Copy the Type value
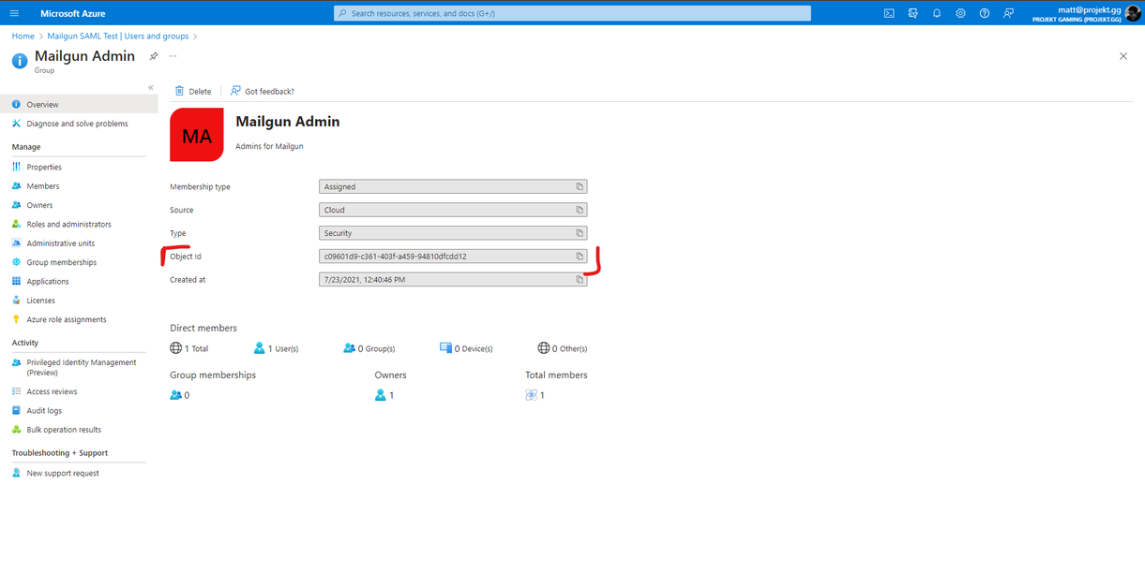Viewport: 1145px width, 573px height. 580,233
